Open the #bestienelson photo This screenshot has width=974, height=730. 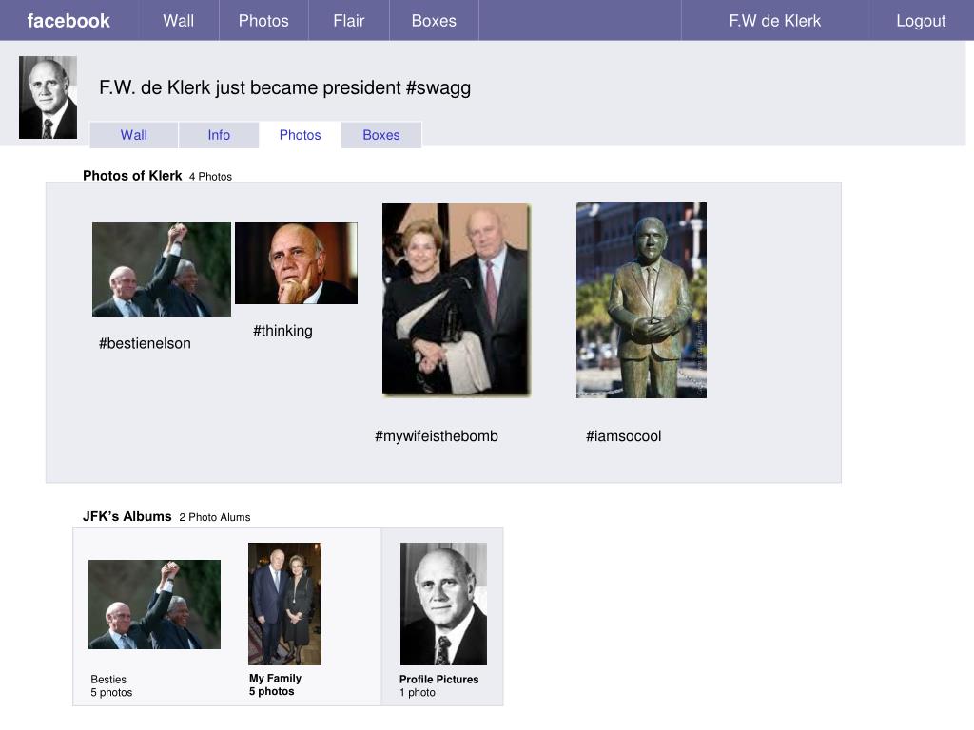coord(162,269)
